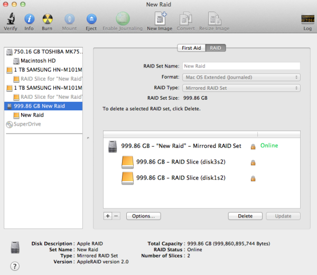Open disk Info from toolbar
The image size is (317, 275).
coord(29,20)
